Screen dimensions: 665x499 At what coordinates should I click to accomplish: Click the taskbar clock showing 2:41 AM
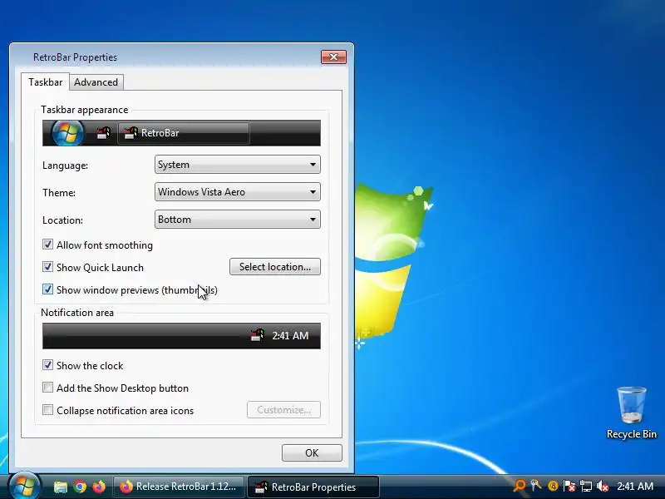tap(635, 487)
